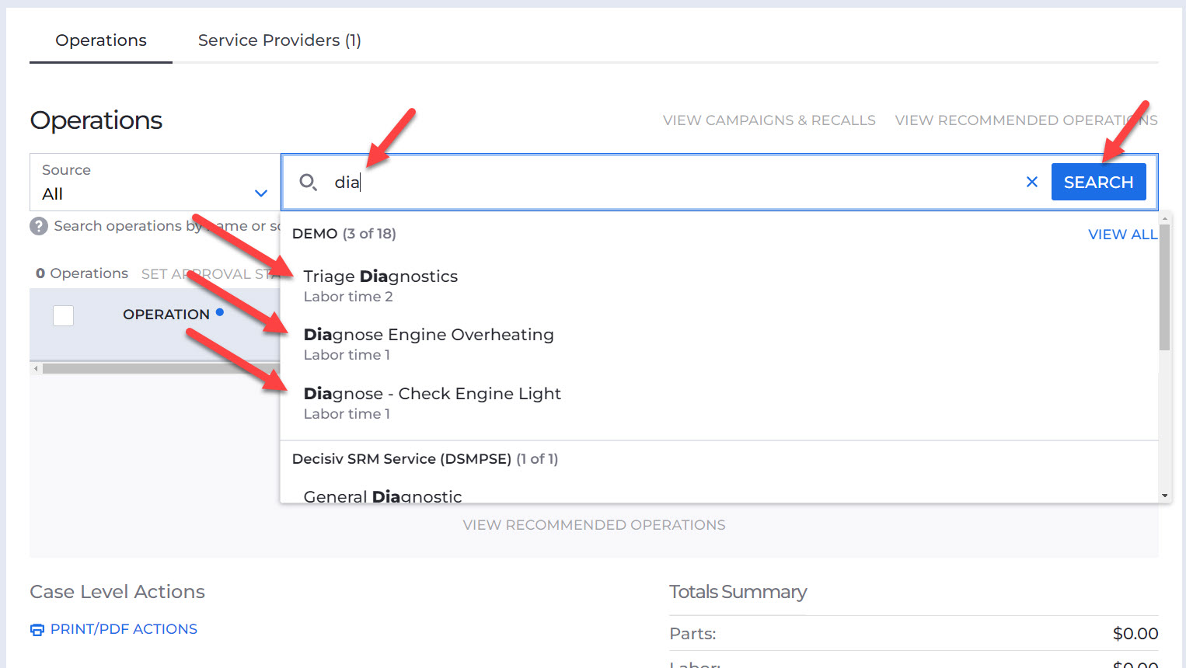Open the help tooltip question mark icon
The height and width of the screenshot is (668, 1186).
(38, 226)
